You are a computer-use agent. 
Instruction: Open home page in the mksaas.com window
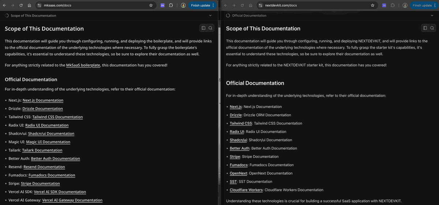coord(29,5)
